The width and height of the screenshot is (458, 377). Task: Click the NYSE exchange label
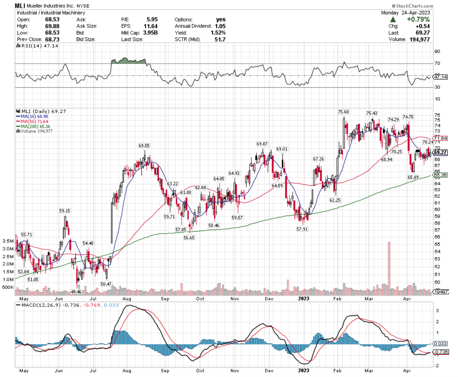pos(83,6)
